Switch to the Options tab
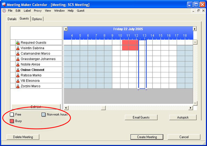Image resolution: width=207 pixels, height=146 pixels. (x=37, y=19)
